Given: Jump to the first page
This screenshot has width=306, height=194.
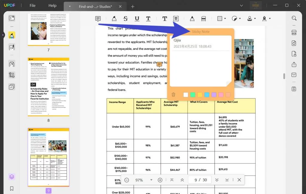Looking at the screenshot, I should click(x=172, y=180).
